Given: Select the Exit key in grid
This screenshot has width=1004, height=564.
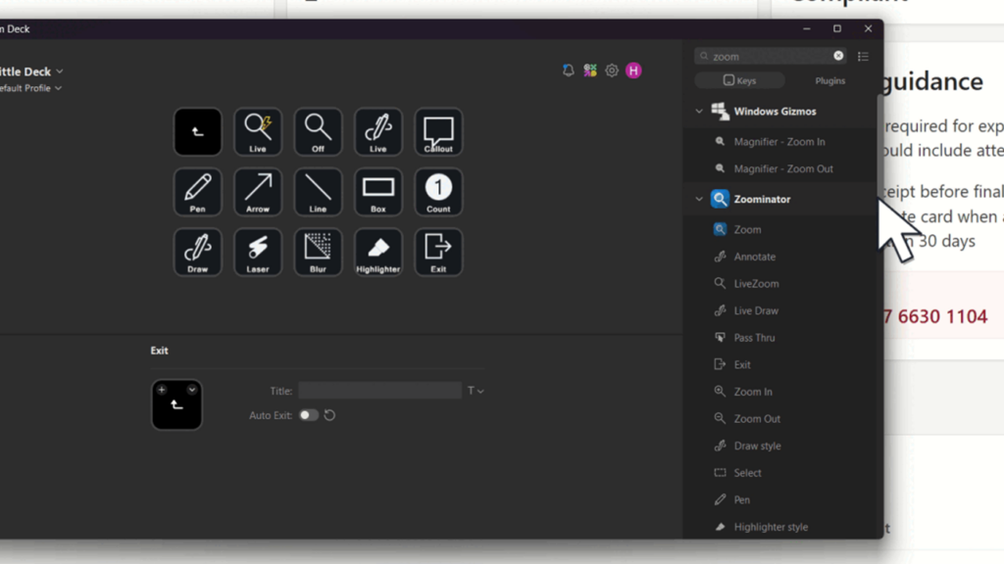Looking at the screenshot, I should click(438, 252).
